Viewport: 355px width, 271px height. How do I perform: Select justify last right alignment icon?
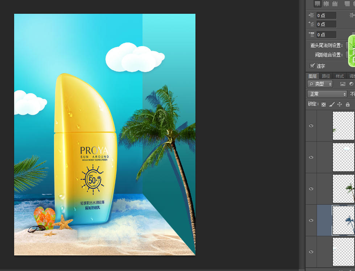click(x=335, y=3)
